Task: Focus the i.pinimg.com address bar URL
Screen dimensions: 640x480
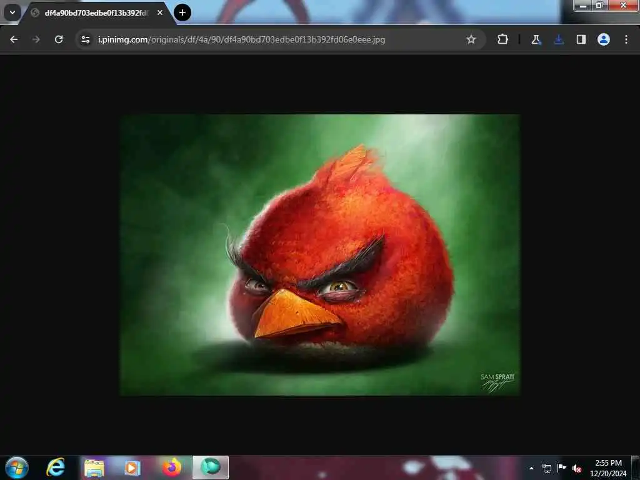Action: (241, 39)
